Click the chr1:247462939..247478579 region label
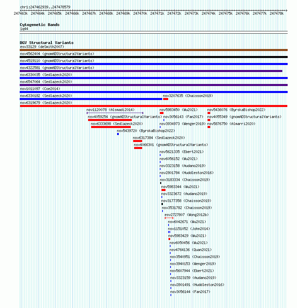This screenshot has width=297, height=308. [x=45, y=7]
